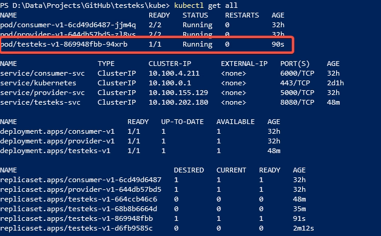This screenshot has height=236, width=381.
Task: Click replicaset.apps/testeks-v1-664ccb46c6 name
Action: pyautogui.click(x=78, y=199)
